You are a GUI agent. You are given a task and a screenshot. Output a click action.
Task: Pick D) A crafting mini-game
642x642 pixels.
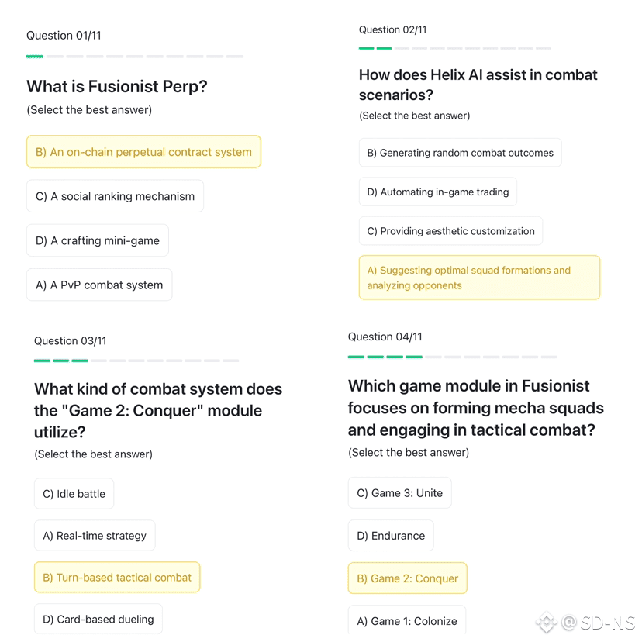(98, 240)
